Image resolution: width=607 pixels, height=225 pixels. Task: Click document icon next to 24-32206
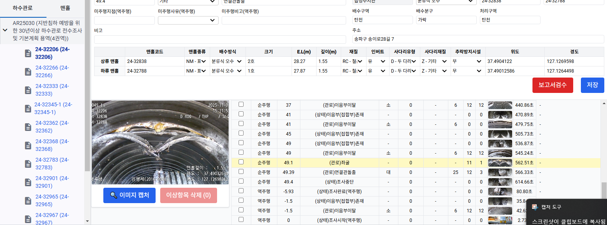(x=28, y=53)
